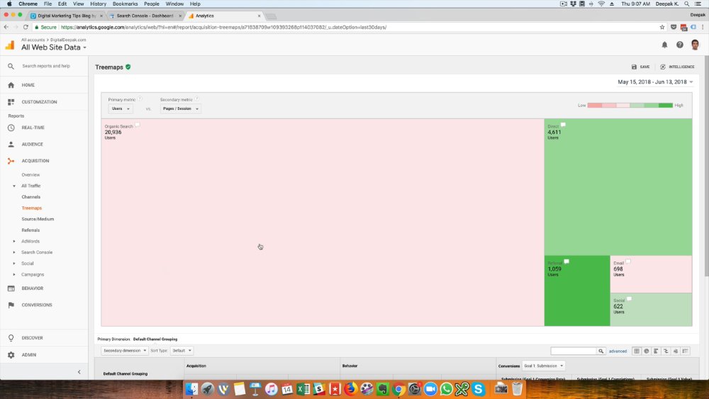Open the Customization section
This screenshot has width=709, height=399.
coord(39,102)
